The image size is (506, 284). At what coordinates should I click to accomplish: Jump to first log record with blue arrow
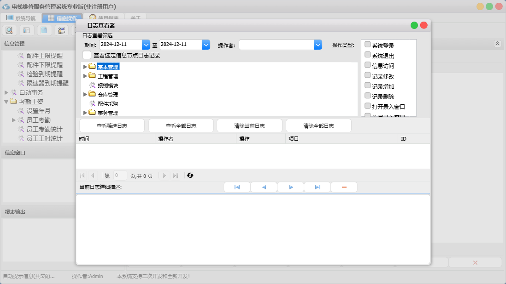[x=237, y=187]
